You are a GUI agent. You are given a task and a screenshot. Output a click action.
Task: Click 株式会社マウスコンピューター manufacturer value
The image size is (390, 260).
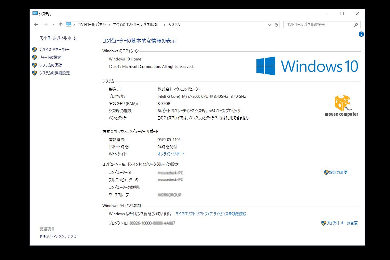[179, 89]
